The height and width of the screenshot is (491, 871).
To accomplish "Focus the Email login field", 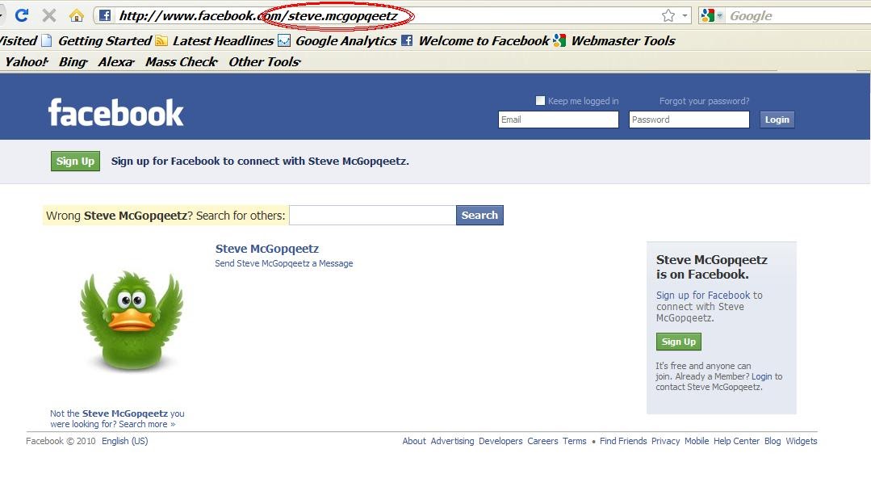I will pos(559,120).
